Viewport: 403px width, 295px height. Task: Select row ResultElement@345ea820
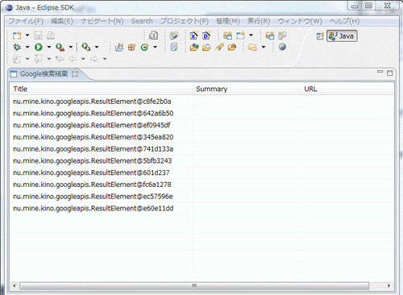click(x=202, y=137)
